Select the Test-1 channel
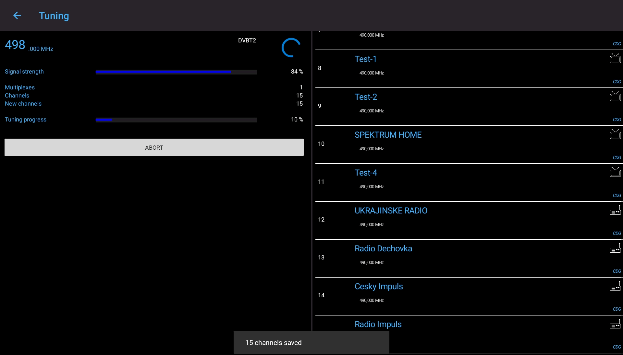Viewport: 623px width, 355px height. (x=469, y=69)
